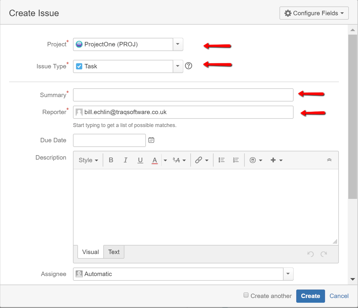Click the Create button to submit the issue
Image resolution: width=358 pixels, height=308 pixels.
[310, 296]
